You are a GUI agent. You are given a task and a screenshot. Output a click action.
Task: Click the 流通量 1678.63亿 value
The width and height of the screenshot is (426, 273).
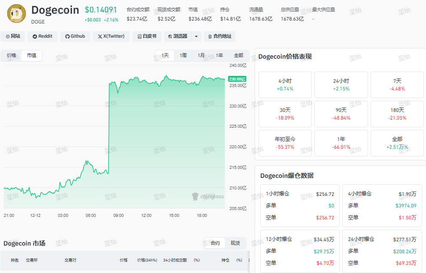tap(261, 19)
